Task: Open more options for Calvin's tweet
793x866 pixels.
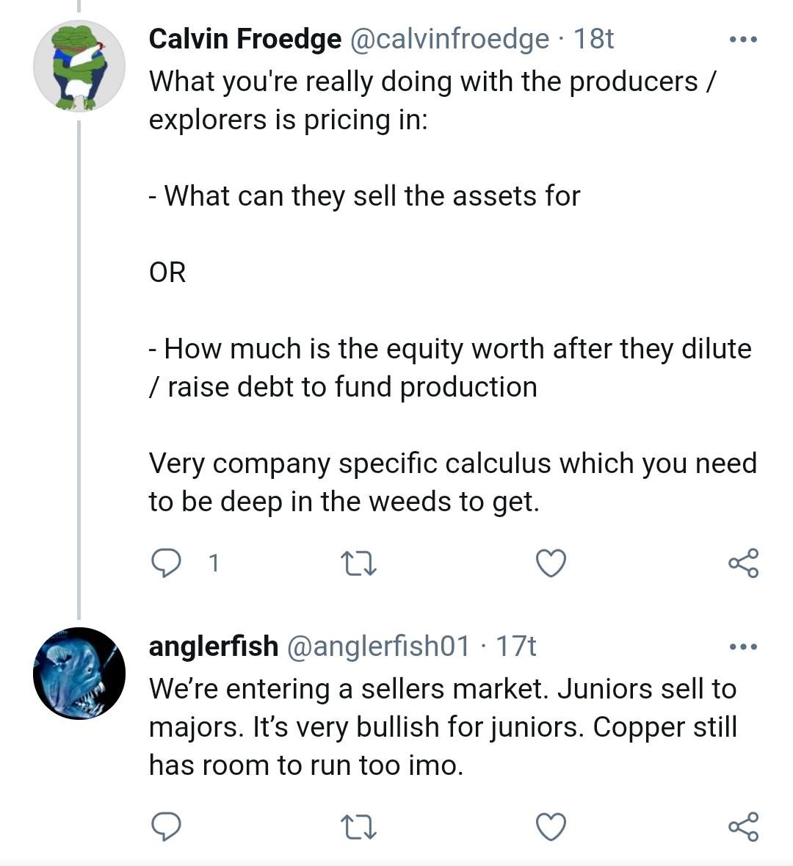Action: pyautogui.click(x=743, y=39)
